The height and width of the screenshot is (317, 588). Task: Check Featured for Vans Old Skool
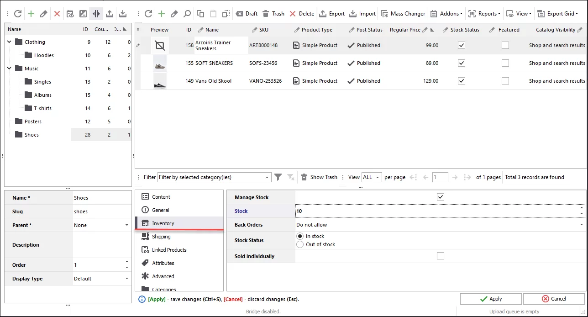point(505,81)
